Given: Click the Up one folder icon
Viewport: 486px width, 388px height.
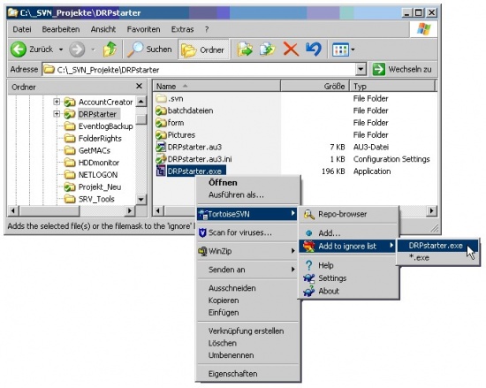Looking at the screenshot, I should click(x=110, y=49).
